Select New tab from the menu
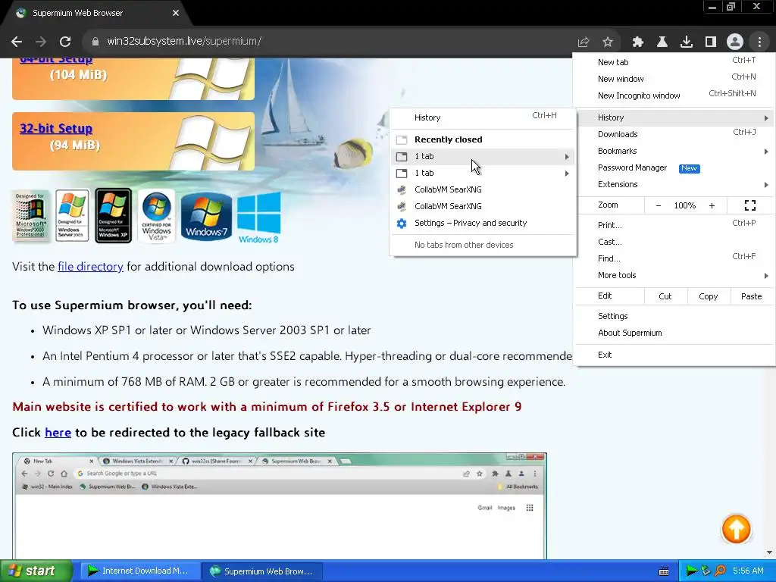This screenshot has width=776, height=582. tap(674, 62)
